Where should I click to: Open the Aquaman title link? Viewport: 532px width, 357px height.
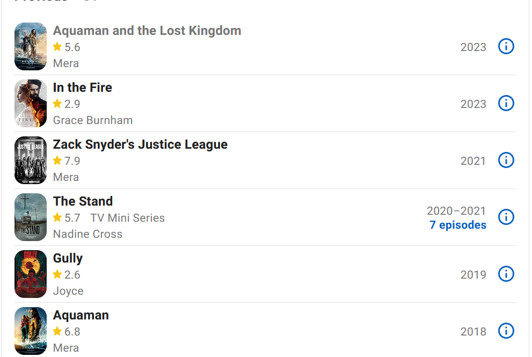pyautogui.click(x=81, y=315)
